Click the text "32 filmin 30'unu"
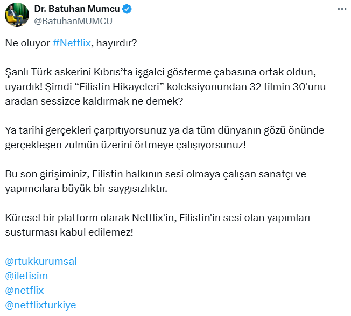351x316 pixels. click(287, 87)
